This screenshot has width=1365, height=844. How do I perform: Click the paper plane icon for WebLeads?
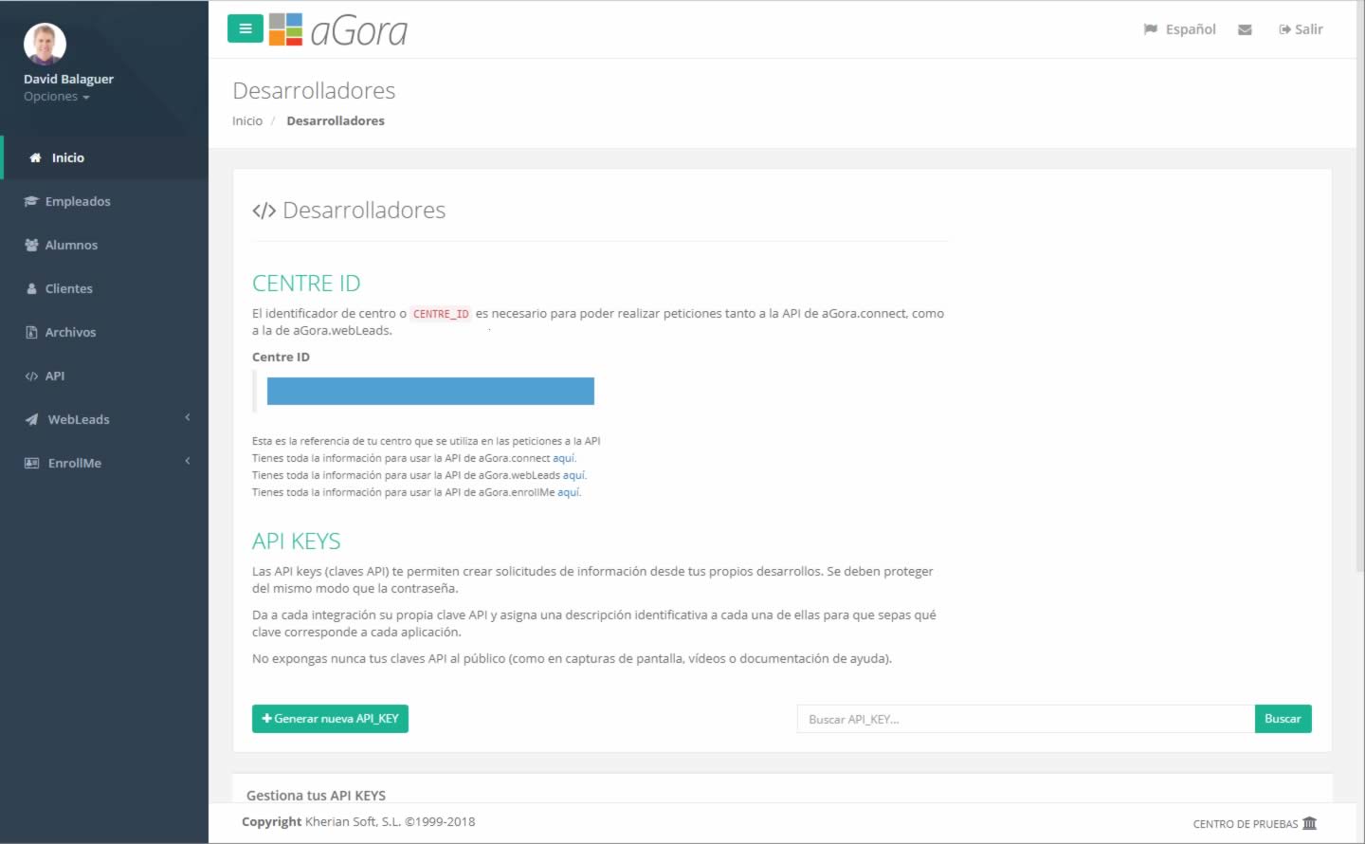[x=32, y=419]
